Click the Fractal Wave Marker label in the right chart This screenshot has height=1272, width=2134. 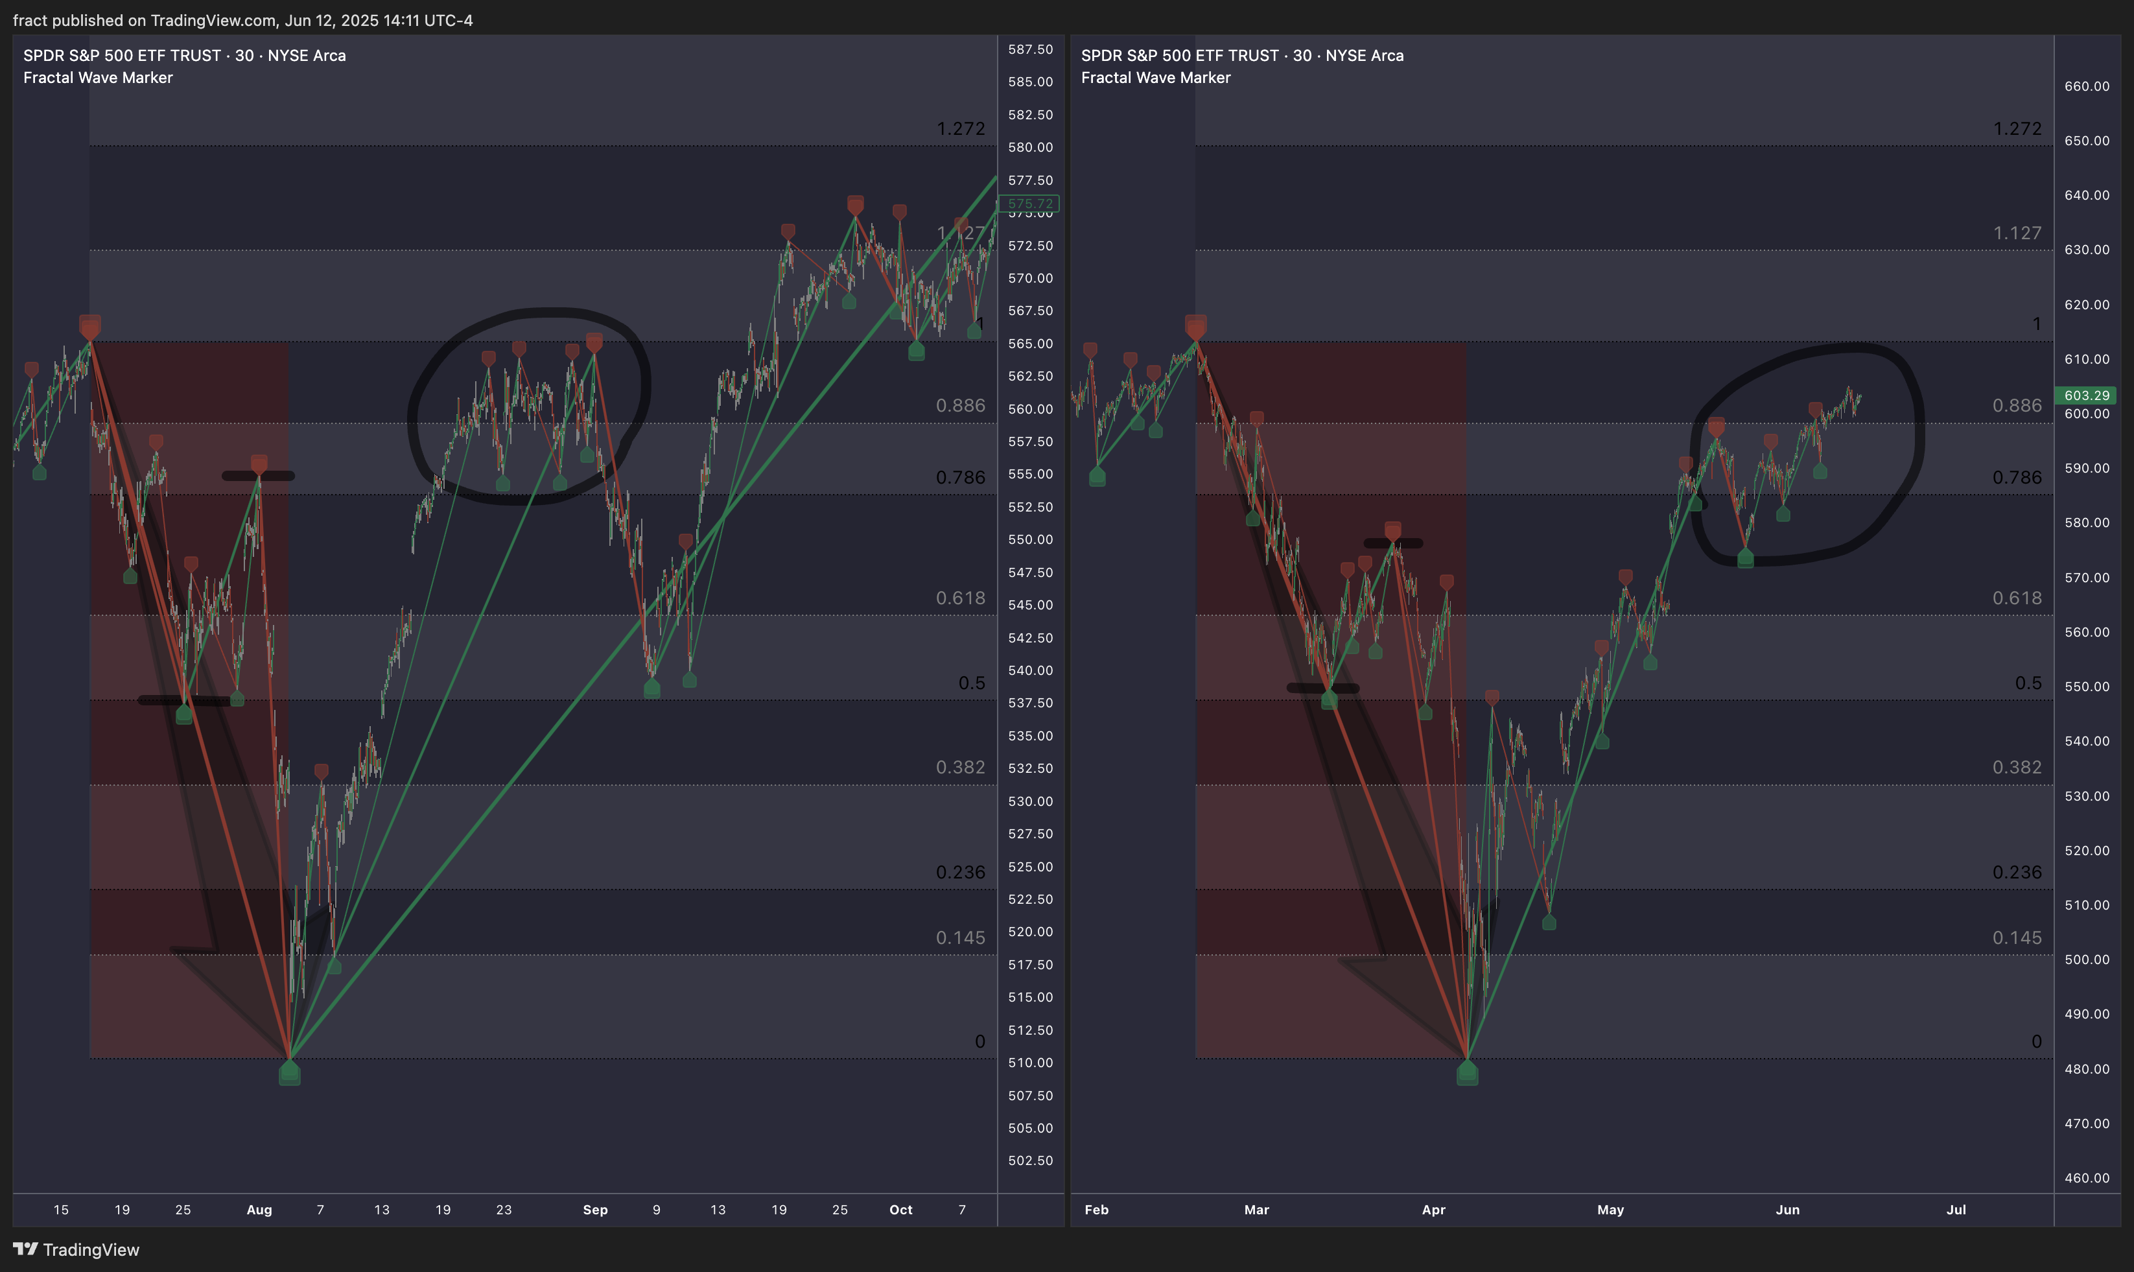(1155, 77)
